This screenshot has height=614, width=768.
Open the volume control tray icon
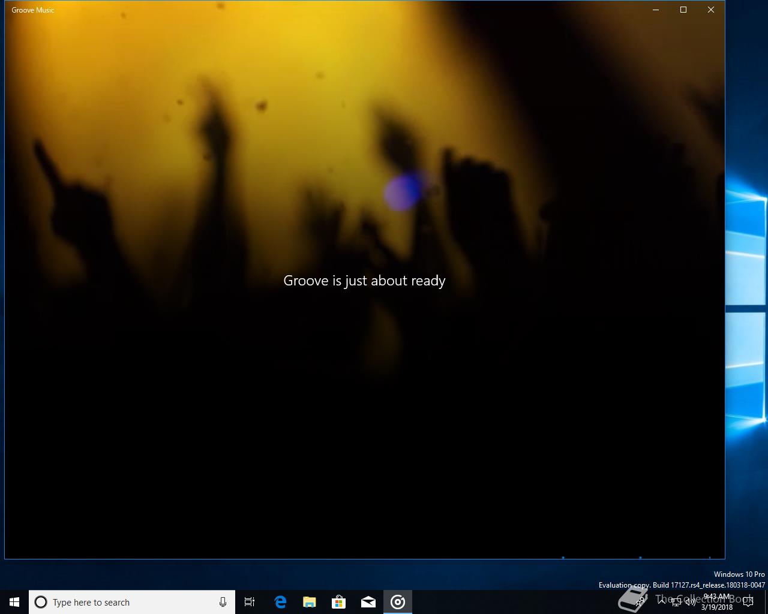coord(691,602)
